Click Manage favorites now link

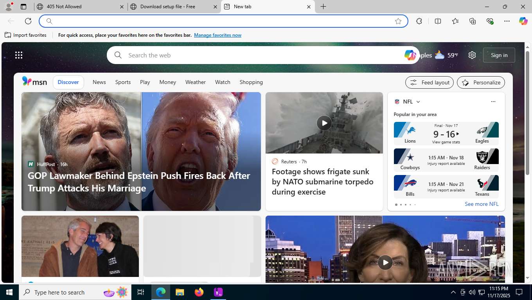217,35
